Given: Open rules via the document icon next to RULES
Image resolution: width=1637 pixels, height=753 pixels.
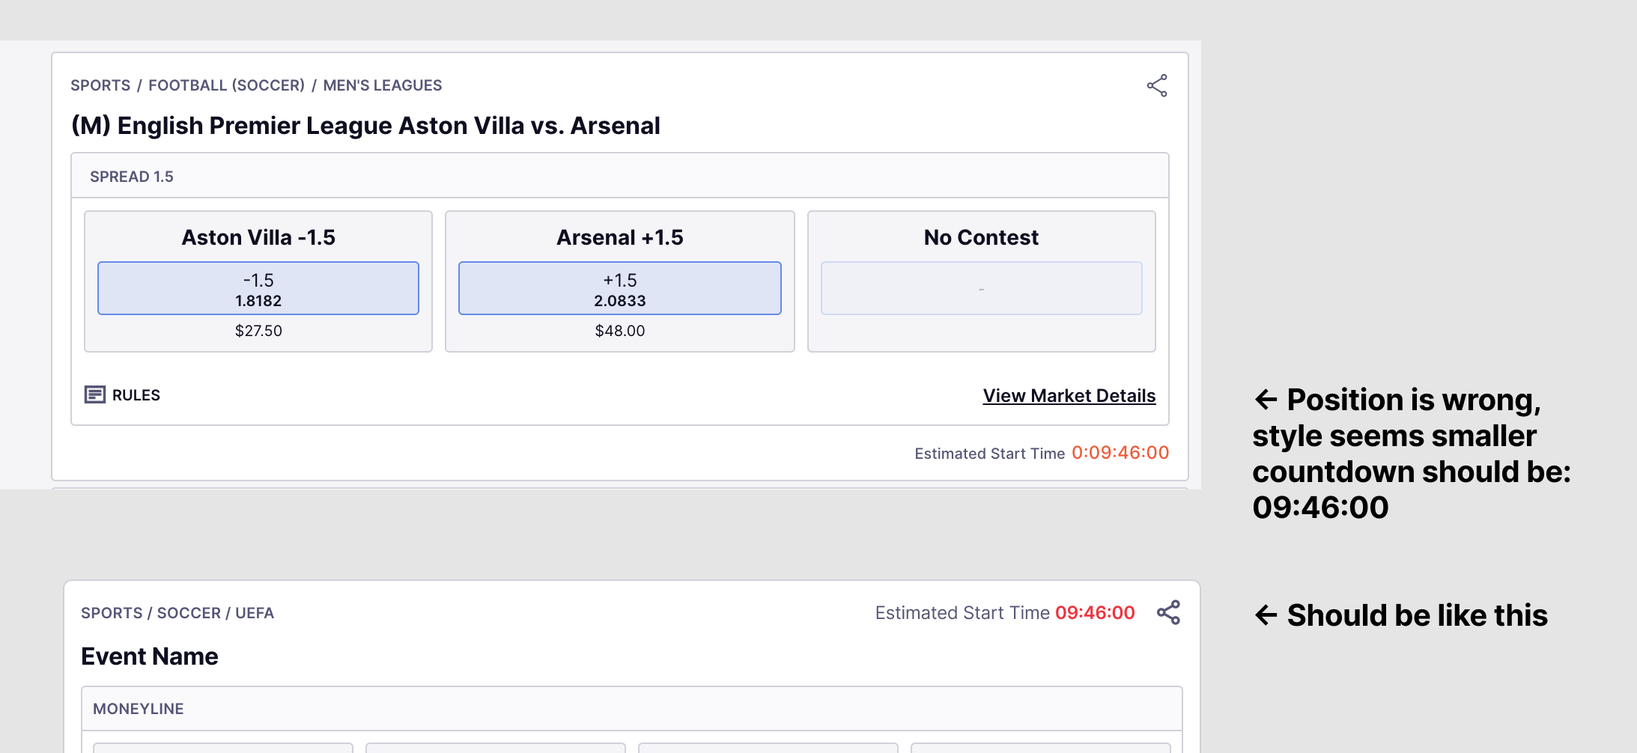Looking at the screenshot, I should 95,394.
